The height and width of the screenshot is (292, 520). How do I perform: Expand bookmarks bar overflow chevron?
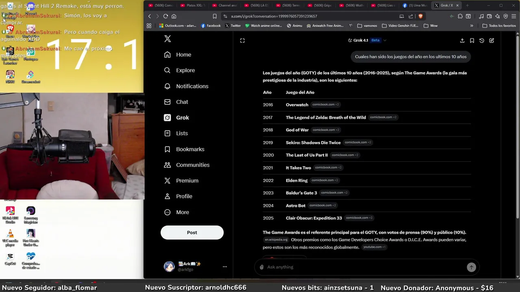point(471,26)
